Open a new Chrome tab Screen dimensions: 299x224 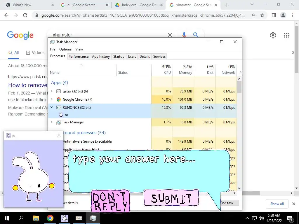[x=227, y=5]
